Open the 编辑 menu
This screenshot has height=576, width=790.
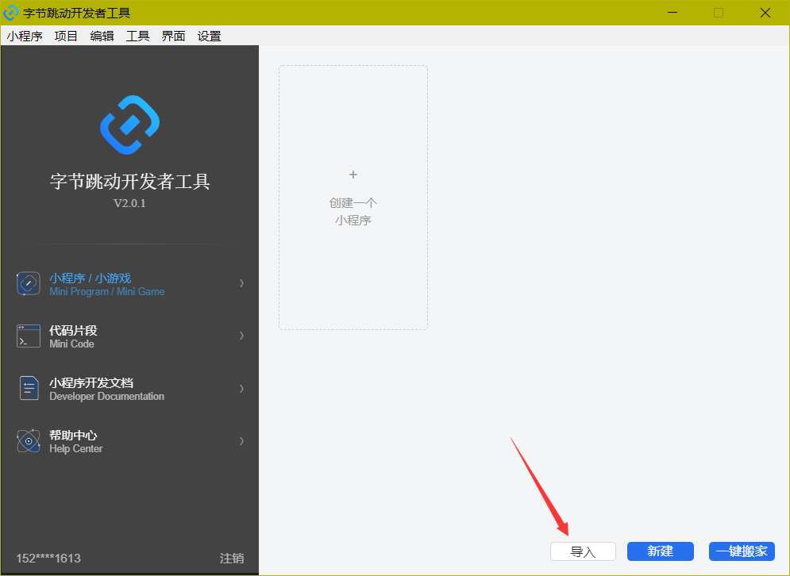click(102, 36)
